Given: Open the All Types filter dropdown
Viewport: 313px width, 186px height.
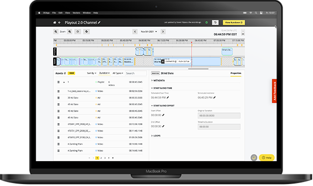Looking at the screenshot, I should [118, 73].
